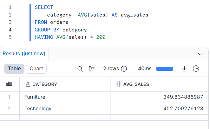The height and width of the screenshot is (129, 210).
Task: Select the Furniture cell
Action: click(35, 97)
